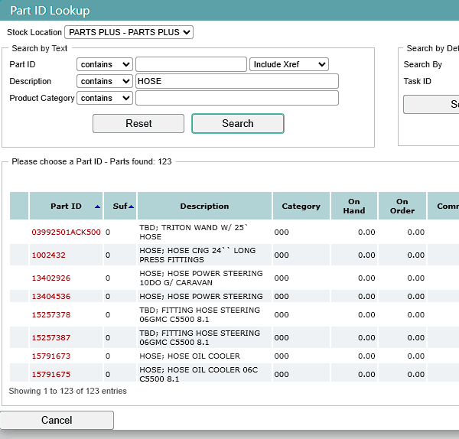Open Description contains operator dropdown
Screen dimensions: 459x439
pyautogui.click(x=105, y=81)
